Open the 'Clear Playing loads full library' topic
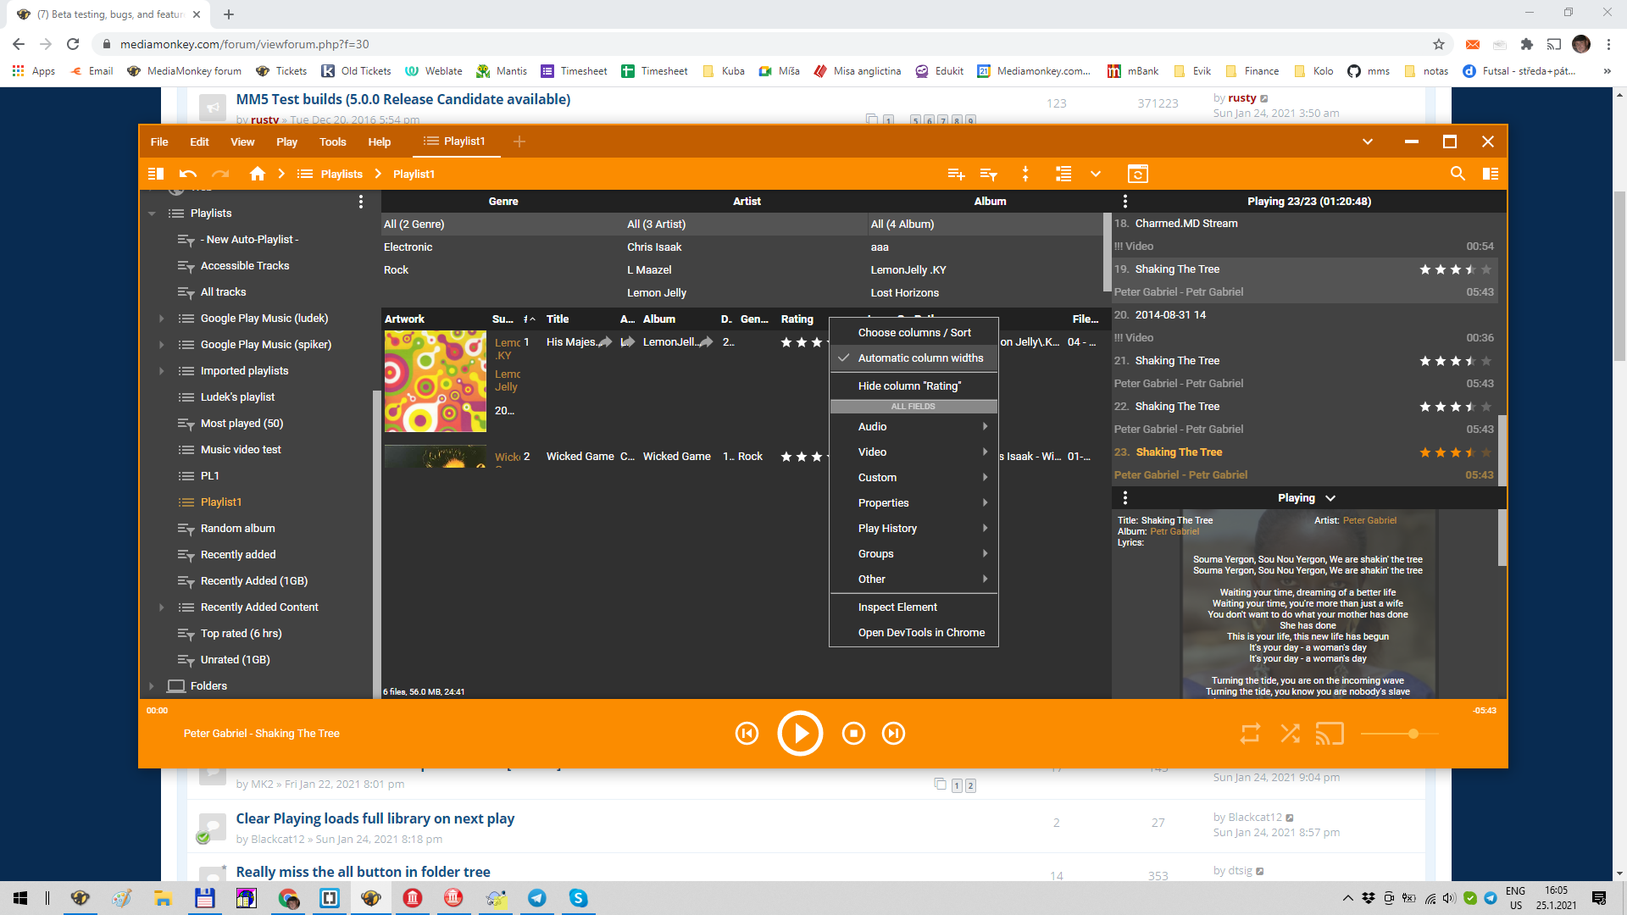1627x915 pixels. point(375,818)
